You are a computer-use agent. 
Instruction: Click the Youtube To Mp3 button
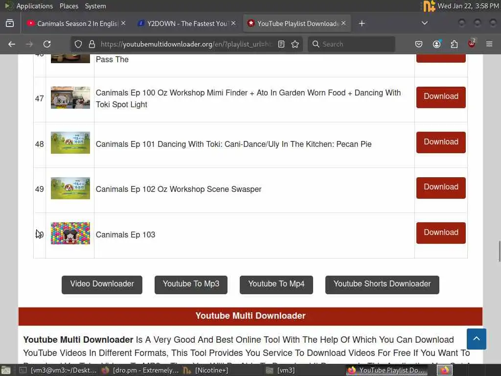(x=191, y=284)
